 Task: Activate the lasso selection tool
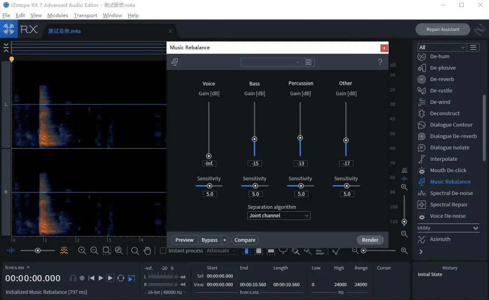click(283, 251)
